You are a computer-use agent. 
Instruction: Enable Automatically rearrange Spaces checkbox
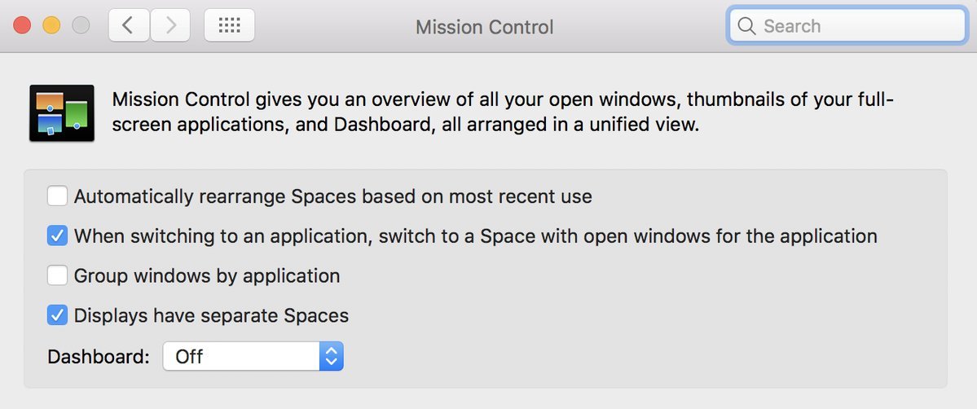point(57,196)
